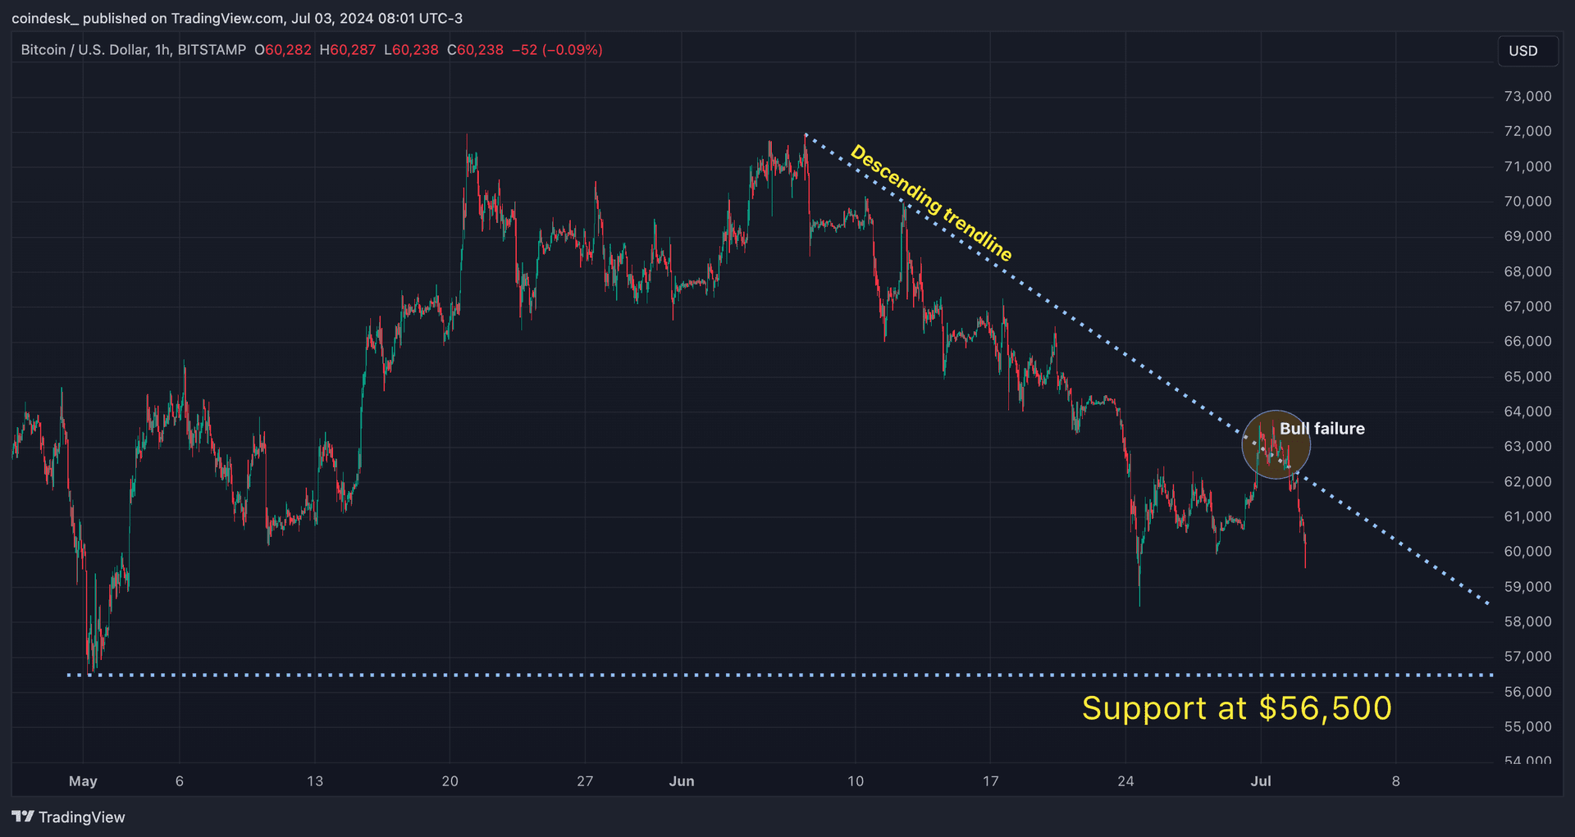1575x837 pixels.
Task: Click the '10' date axis label
Action: pyautogui.click(x=856, y=781)
